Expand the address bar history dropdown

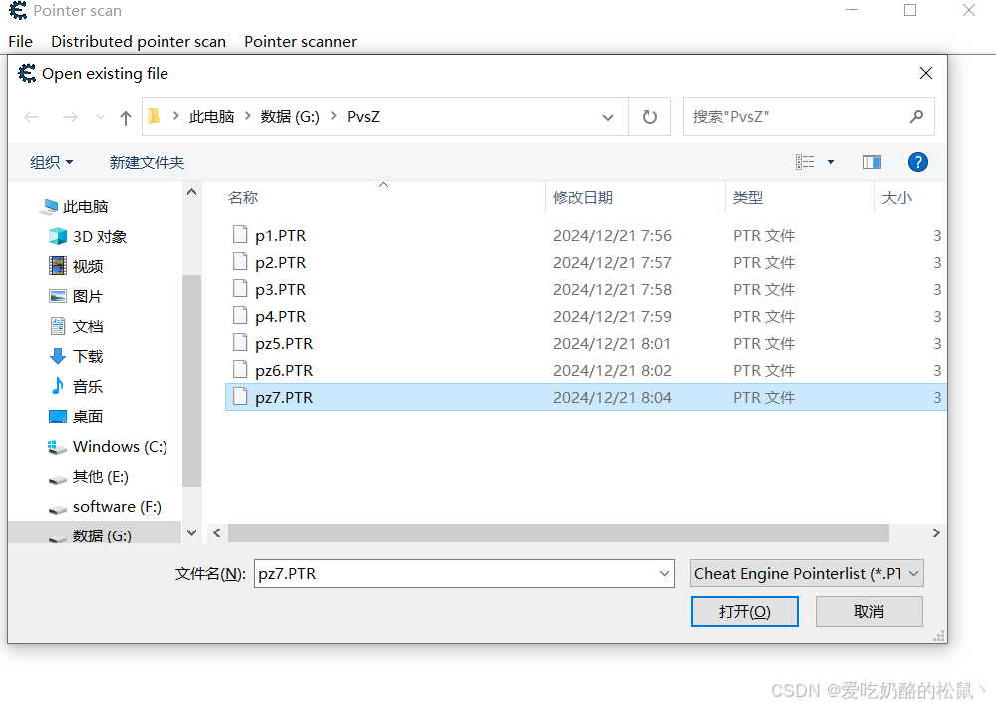click(x=608, y=117)
